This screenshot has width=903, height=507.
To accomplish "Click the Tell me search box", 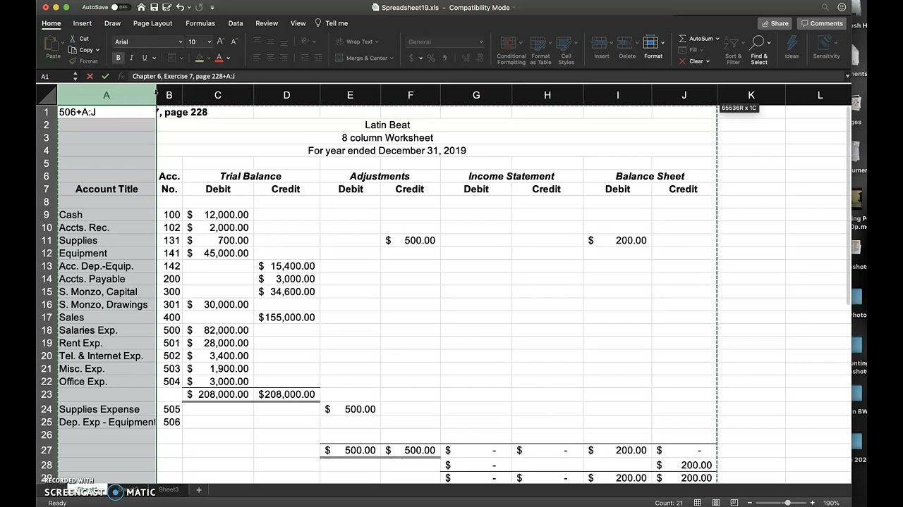I will click(332, 23).
